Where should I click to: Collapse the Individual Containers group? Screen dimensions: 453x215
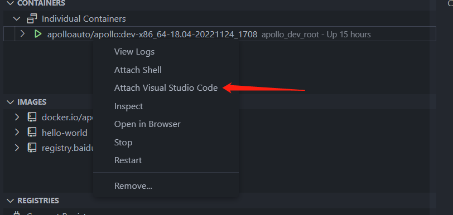coord(17,19)
